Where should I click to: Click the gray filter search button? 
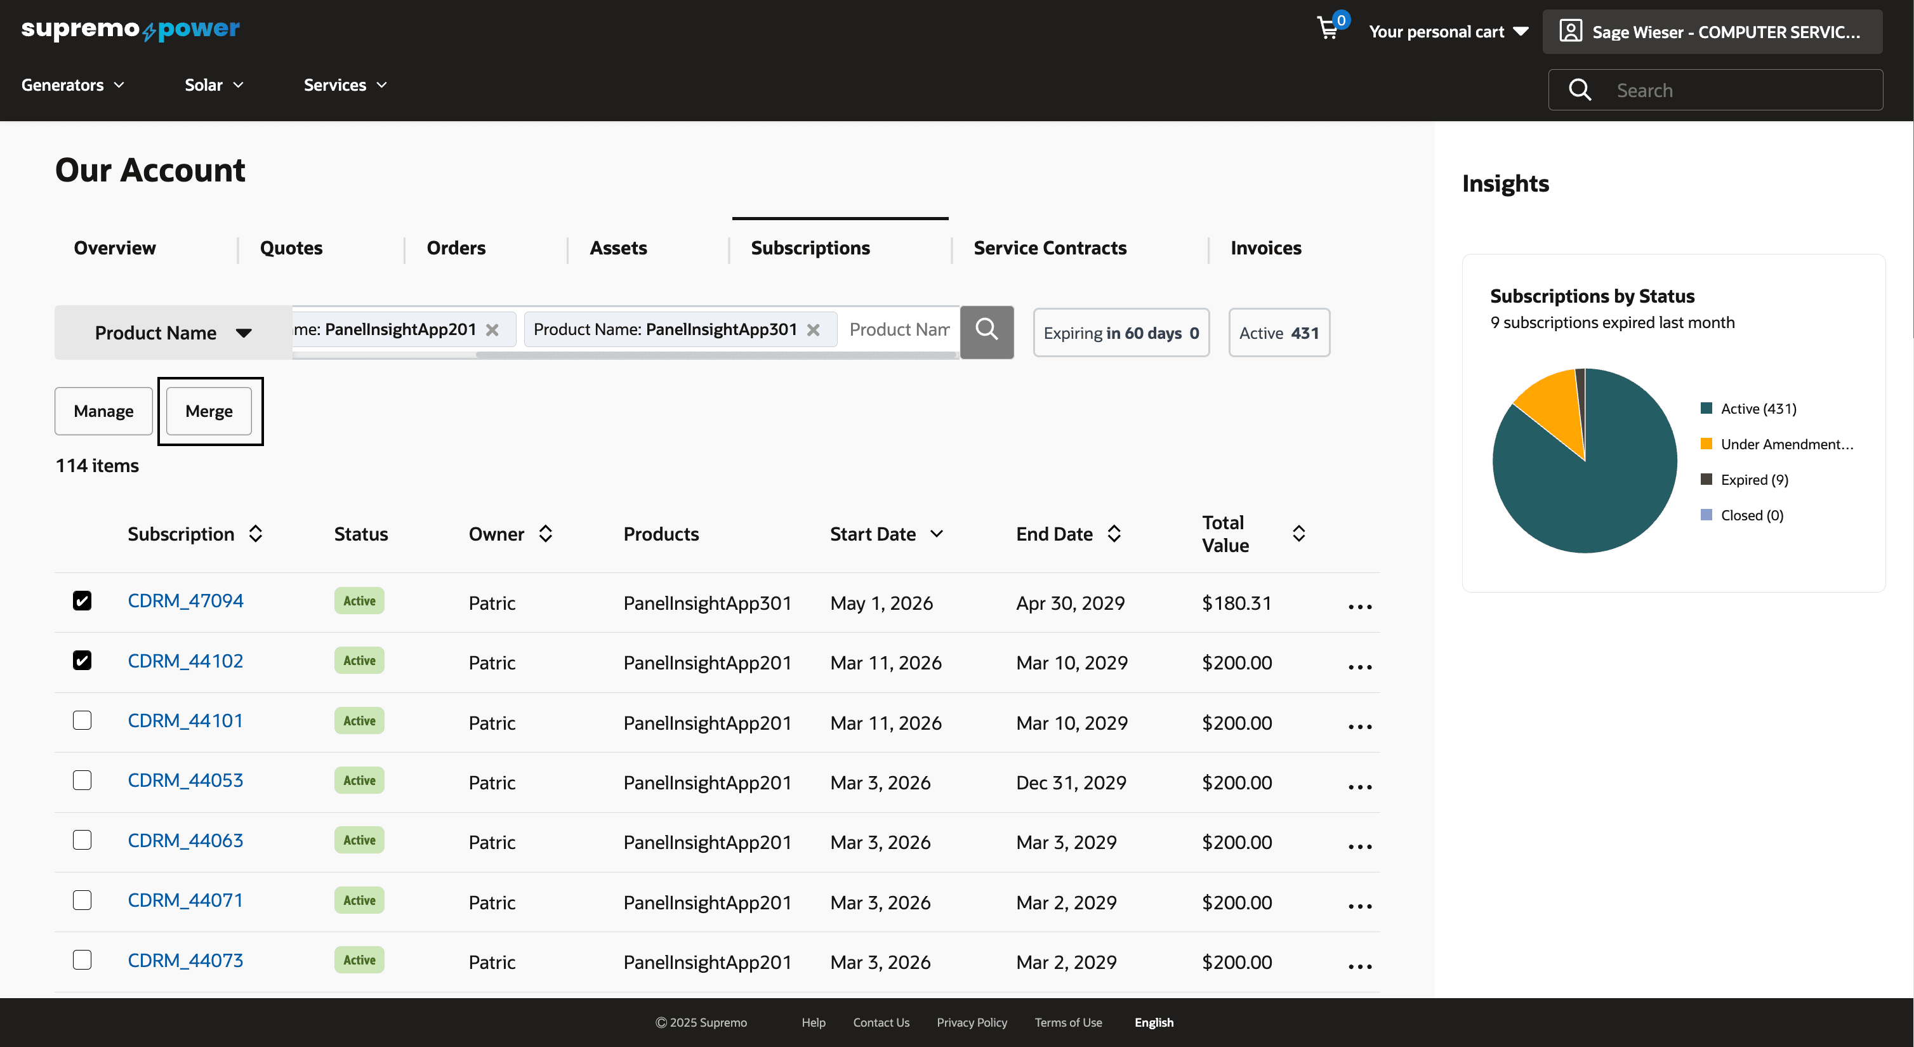click(987, 332)
